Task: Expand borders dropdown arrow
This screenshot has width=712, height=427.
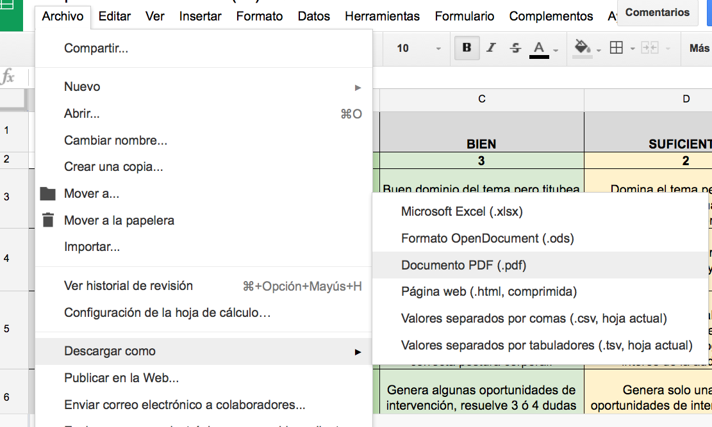Action: point(633,48)
